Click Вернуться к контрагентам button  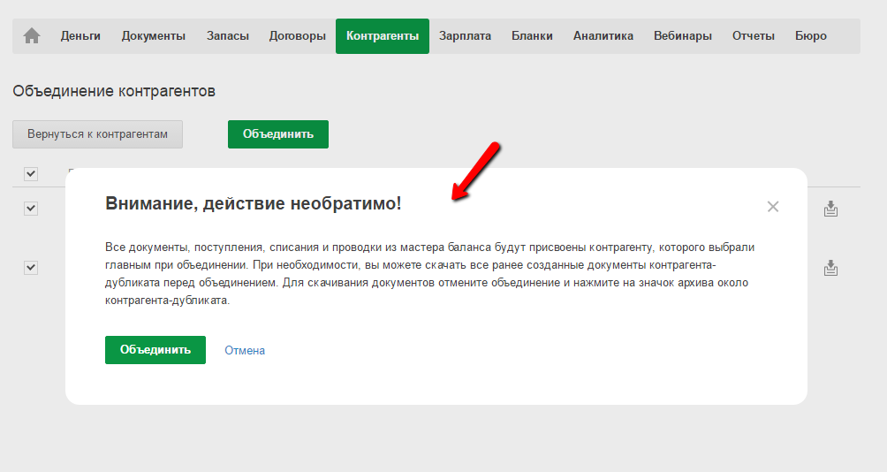coord(97,134)
